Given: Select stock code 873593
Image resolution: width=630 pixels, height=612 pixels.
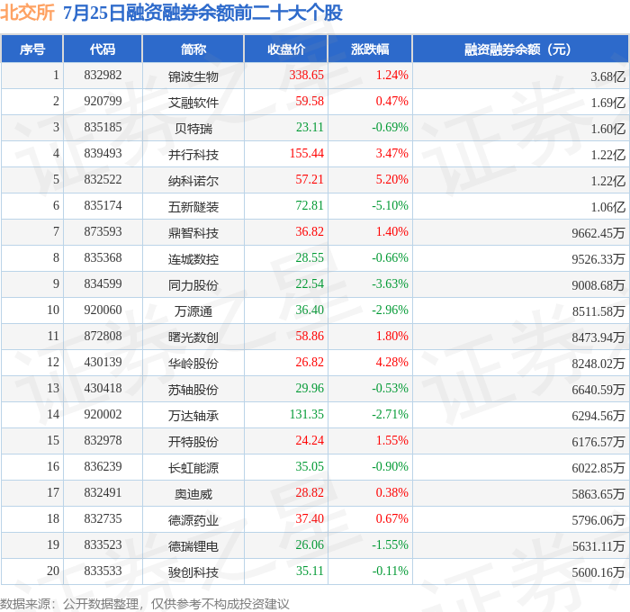Looking at the screenshot, I should tap(103, 232).
